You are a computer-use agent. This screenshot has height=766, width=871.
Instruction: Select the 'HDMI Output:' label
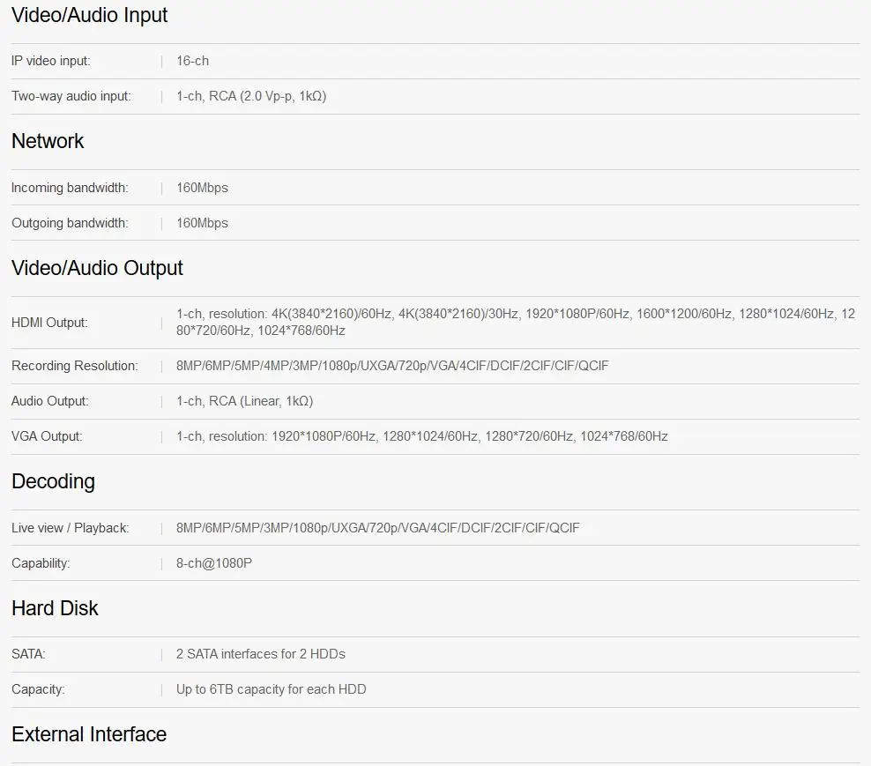click(x=49, y=323)
